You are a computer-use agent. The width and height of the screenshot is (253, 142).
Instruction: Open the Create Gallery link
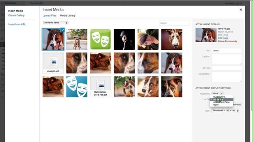tap(16, 15)
